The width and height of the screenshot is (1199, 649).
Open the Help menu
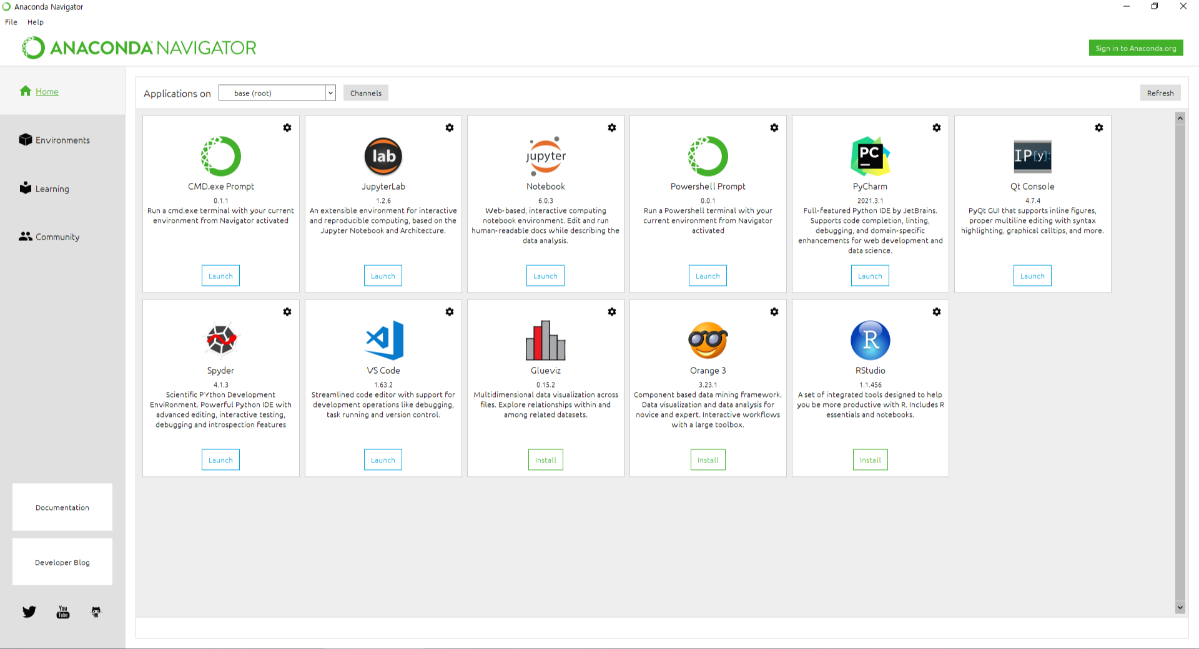[36, 22]
